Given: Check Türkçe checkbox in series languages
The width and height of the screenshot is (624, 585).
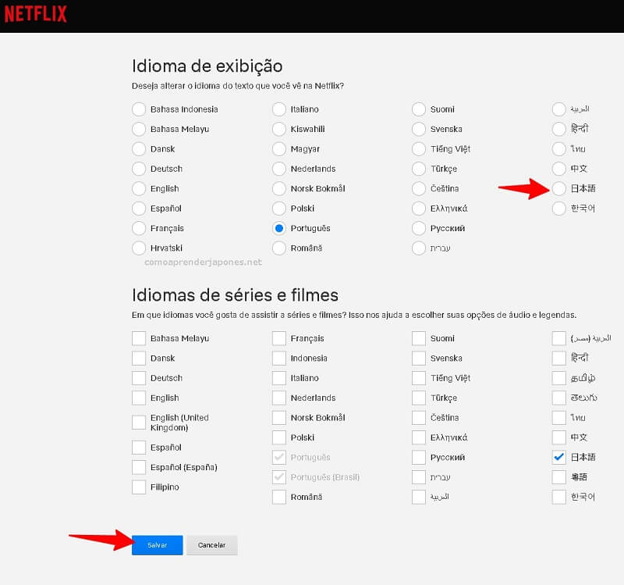Looking at the screenshot, I should click(x=419, y=398).
